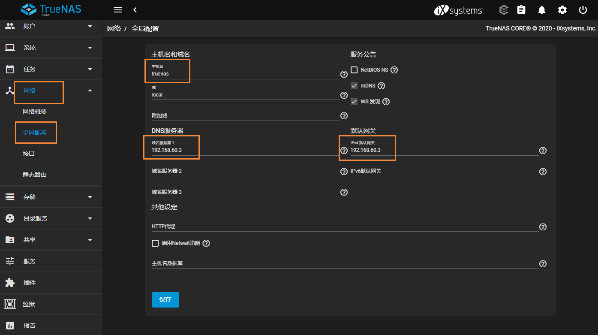Click the 网络 breadcrumb link
This screenshot has width=598, height=335.
pos(114,29)
